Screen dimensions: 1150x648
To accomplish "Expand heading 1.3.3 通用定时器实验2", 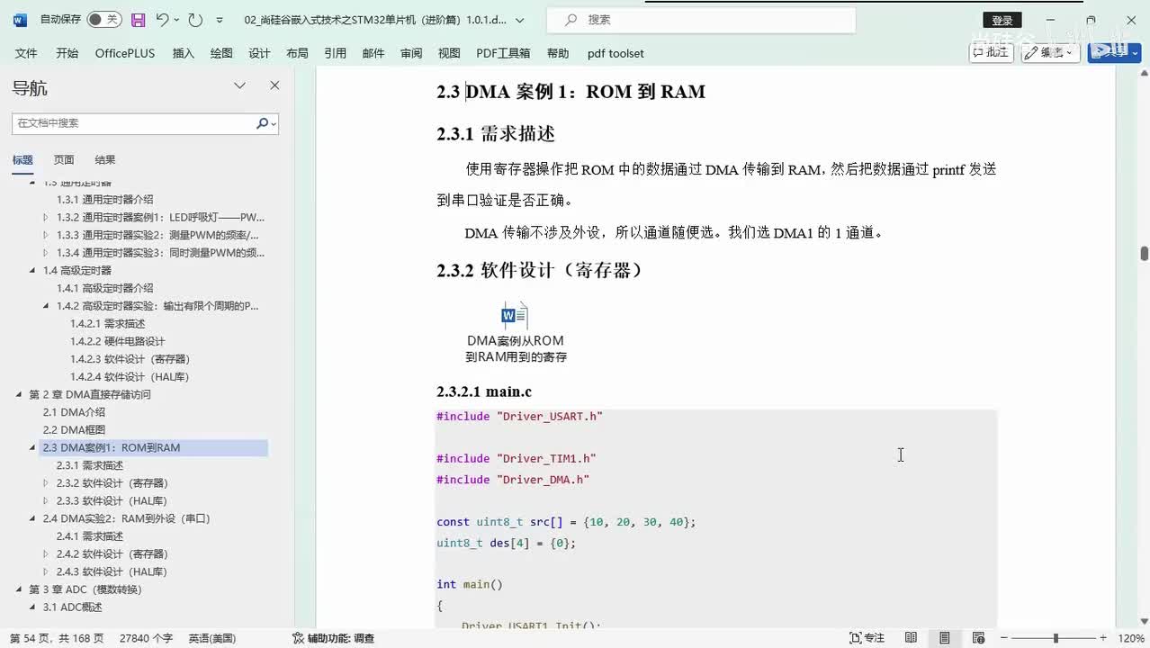I will [x=46, y=235].
